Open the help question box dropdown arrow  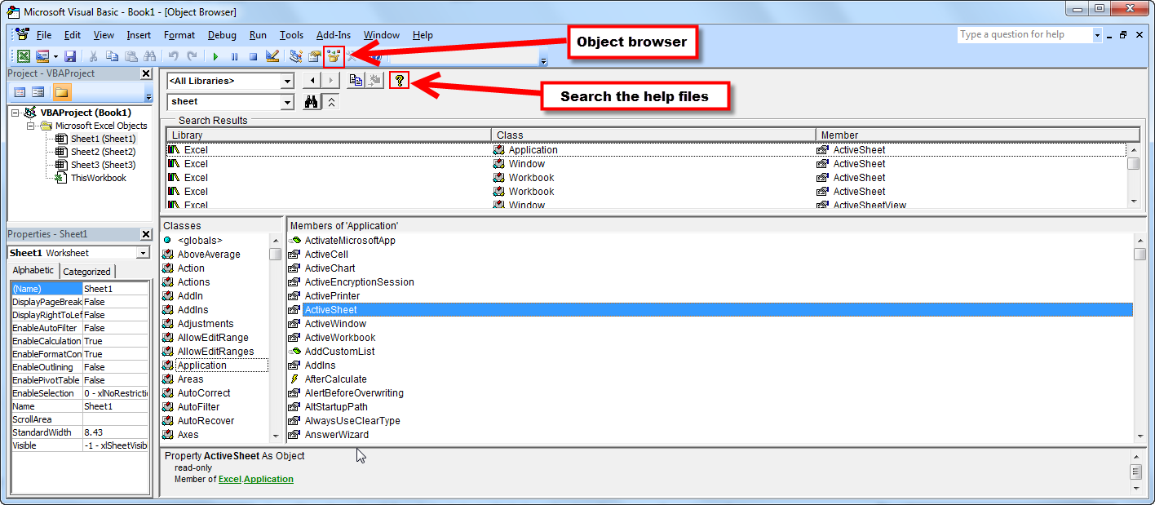1097,35
